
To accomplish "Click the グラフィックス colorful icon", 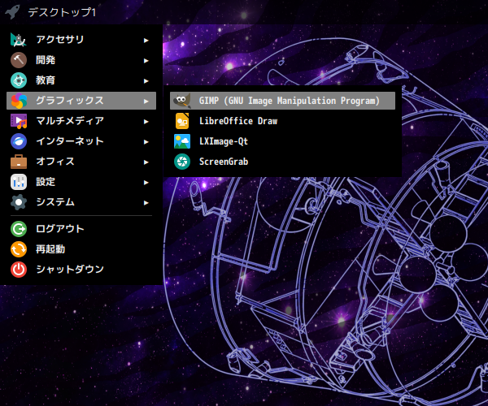I will click(19, 101).
